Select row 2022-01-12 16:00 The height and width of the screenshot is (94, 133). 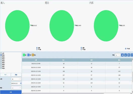click(77, 91)
